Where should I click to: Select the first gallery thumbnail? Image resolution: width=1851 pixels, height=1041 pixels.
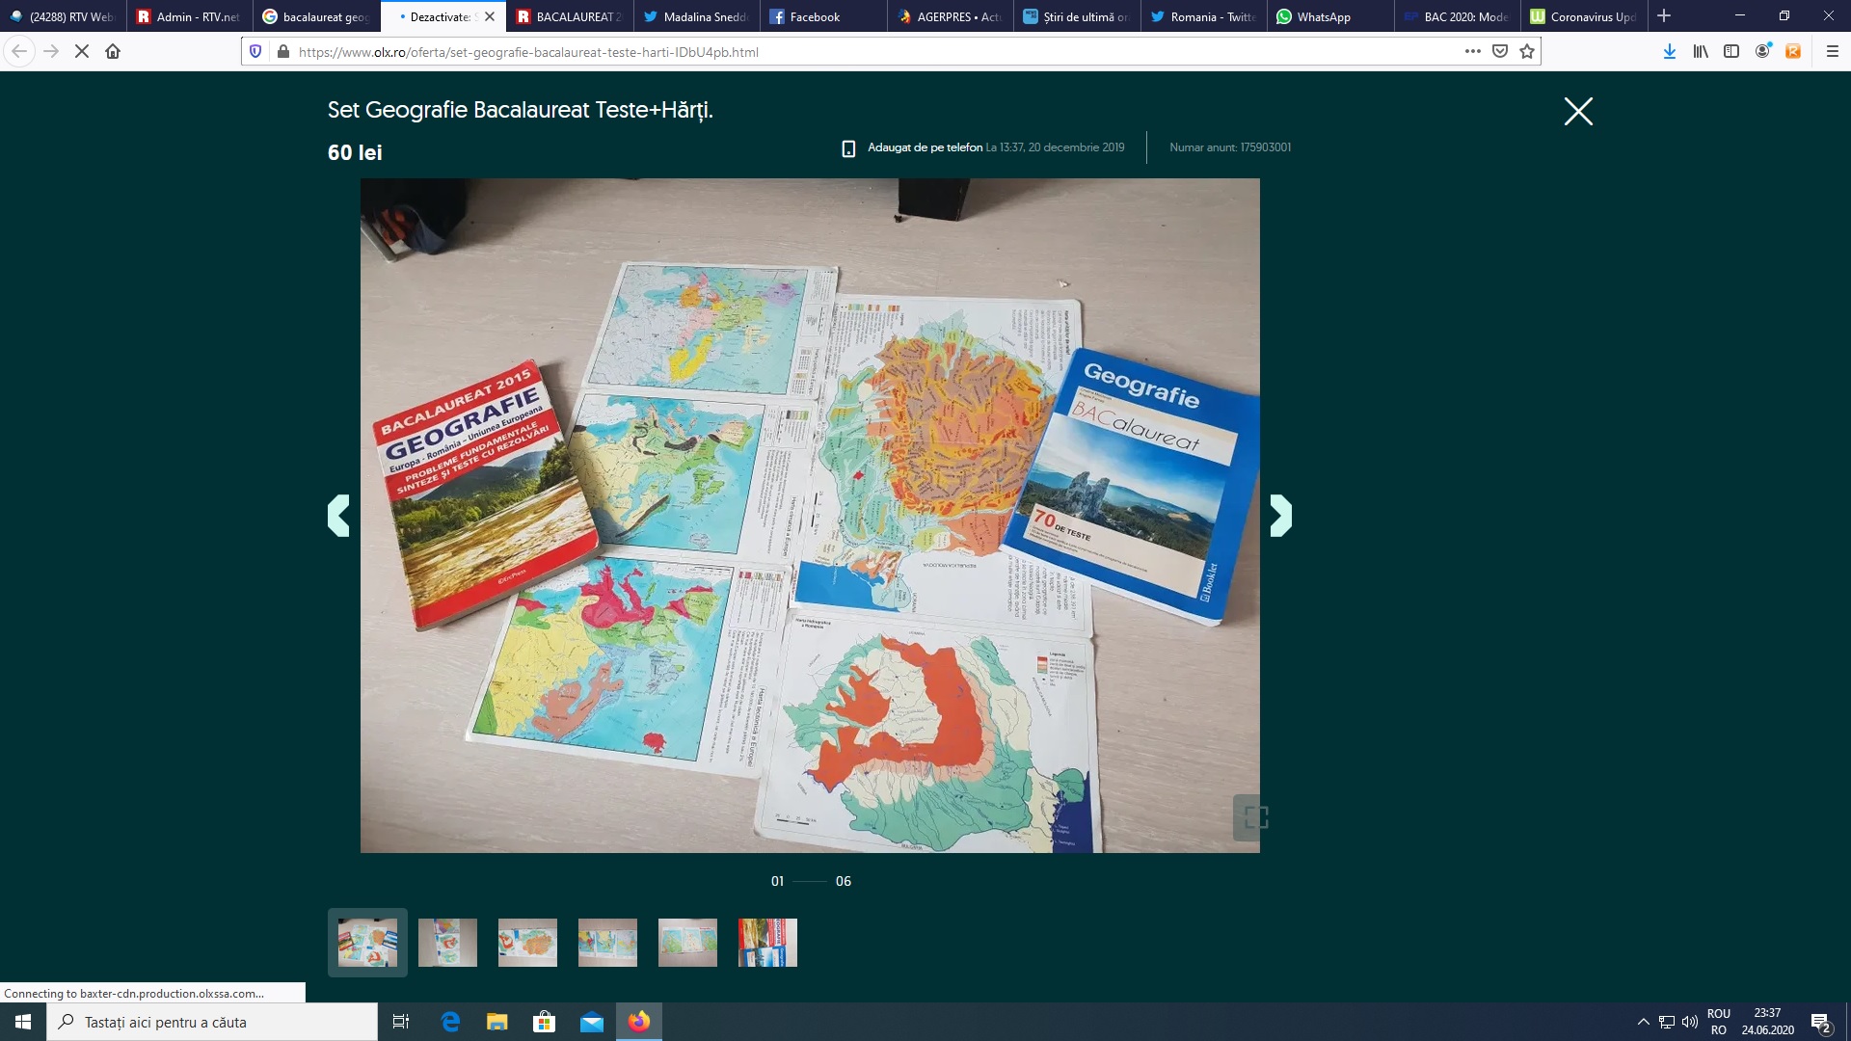click(x=367, y=943)
